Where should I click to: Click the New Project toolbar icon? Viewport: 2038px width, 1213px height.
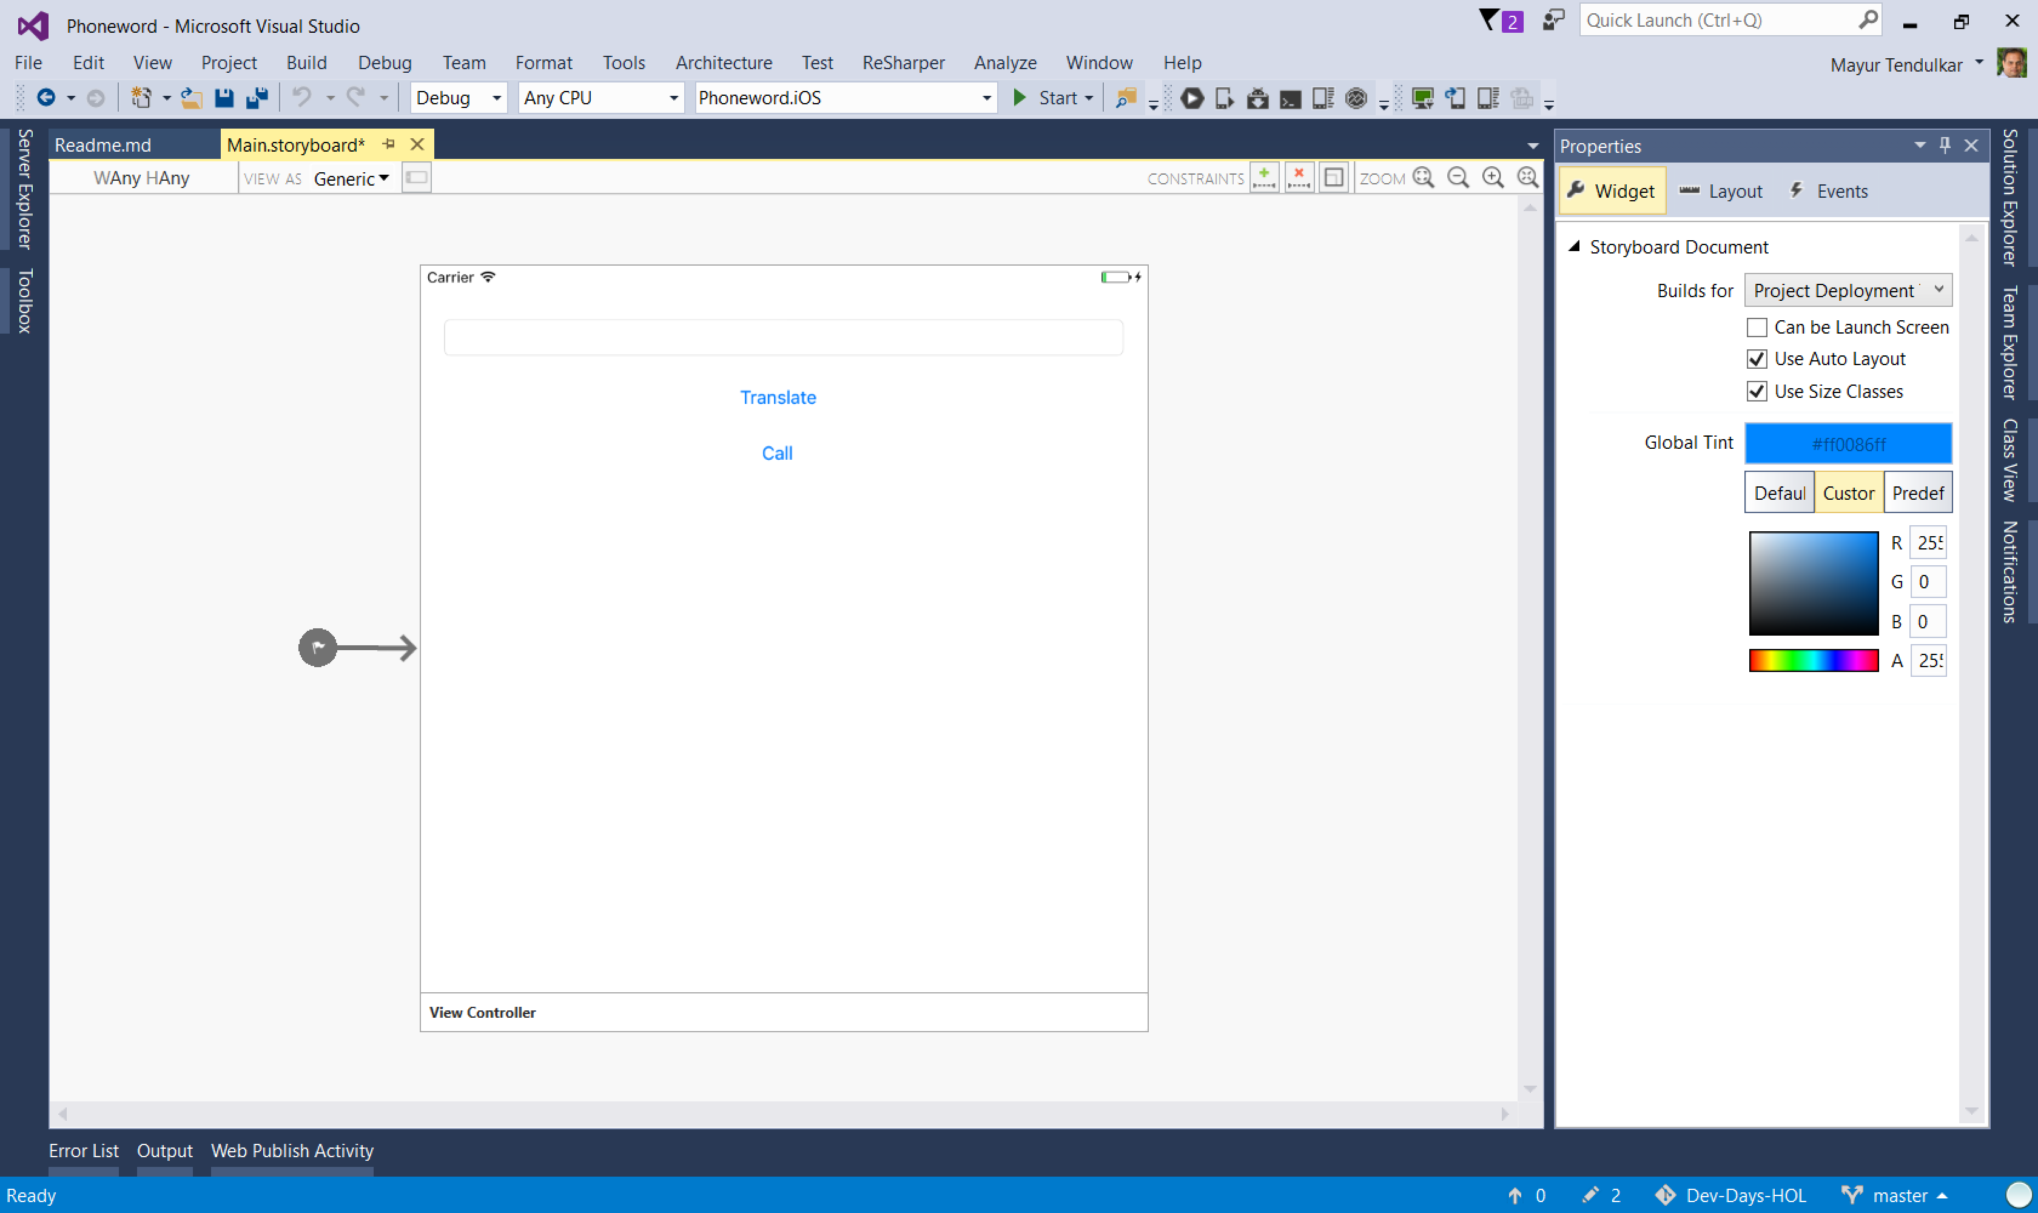pyautogui.click(x=141, y=98)
